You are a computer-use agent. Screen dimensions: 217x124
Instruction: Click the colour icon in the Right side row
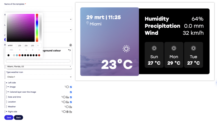(x=68, y=112)
